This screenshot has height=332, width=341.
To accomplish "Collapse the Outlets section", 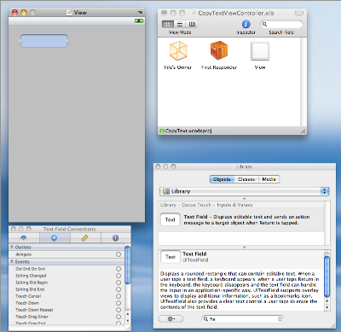I will pyautogui.click(x=12, y=247).
